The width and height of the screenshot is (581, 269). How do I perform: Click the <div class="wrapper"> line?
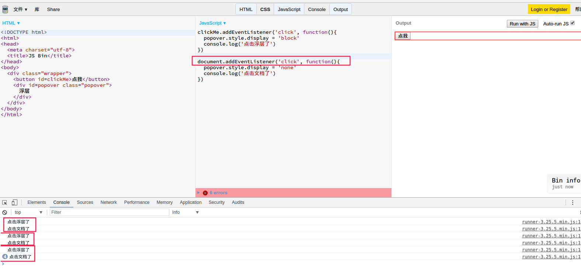click(39, 74)
